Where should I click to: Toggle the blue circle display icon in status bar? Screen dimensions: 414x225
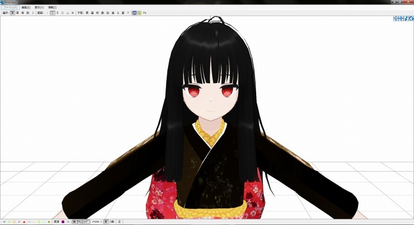click(4, 222)
